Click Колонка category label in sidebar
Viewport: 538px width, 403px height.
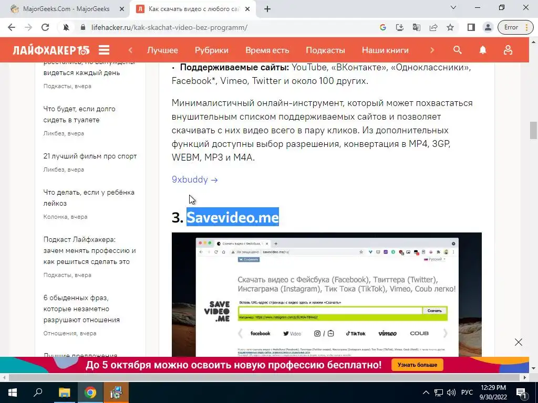point(55,217)
